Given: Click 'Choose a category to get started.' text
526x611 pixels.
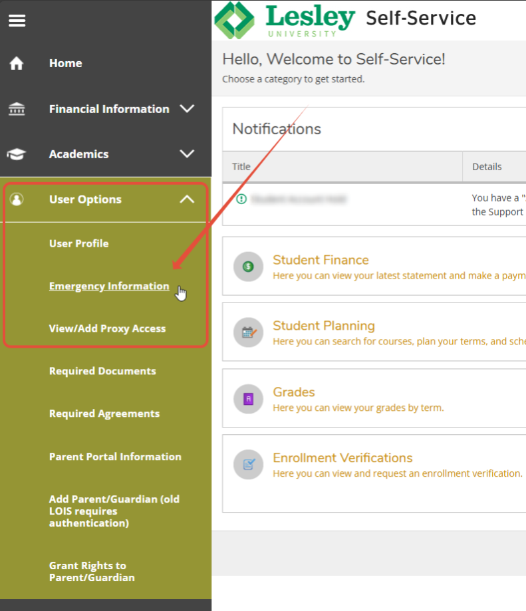Looking at the screenshot, I should point(293,79).
